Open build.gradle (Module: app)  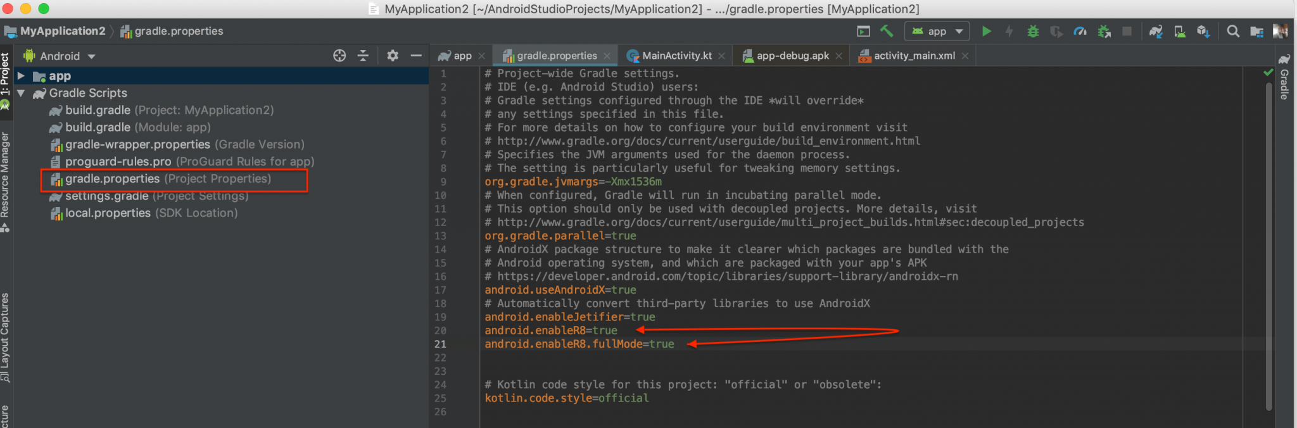130,127
